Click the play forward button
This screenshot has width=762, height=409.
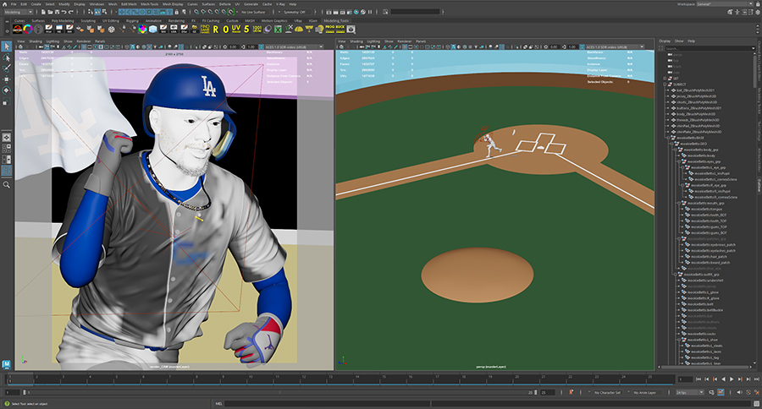pos(732,379)
